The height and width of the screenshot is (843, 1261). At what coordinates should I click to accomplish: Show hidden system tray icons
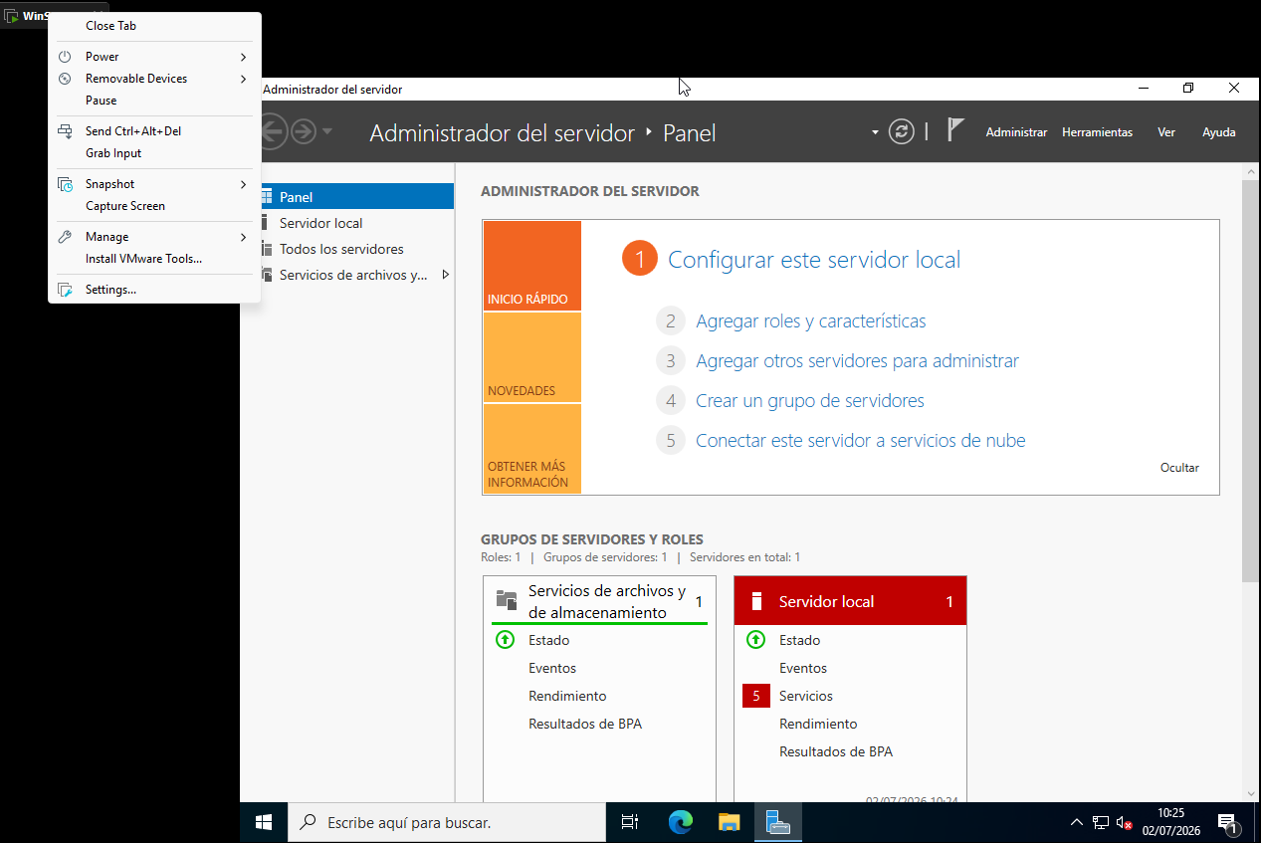click(x=1077, y=823)
